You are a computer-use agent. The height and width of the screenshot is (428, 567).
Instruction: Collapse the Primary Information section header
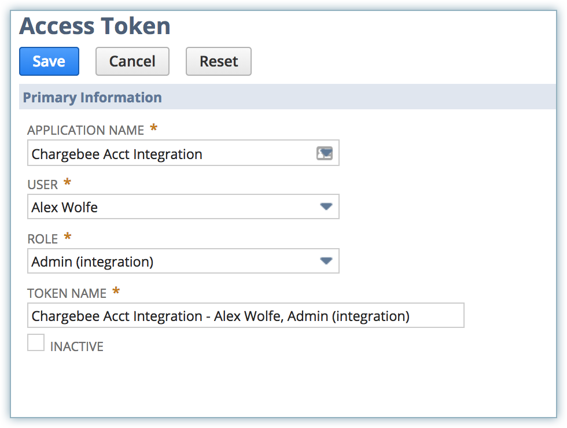point(93,97)
